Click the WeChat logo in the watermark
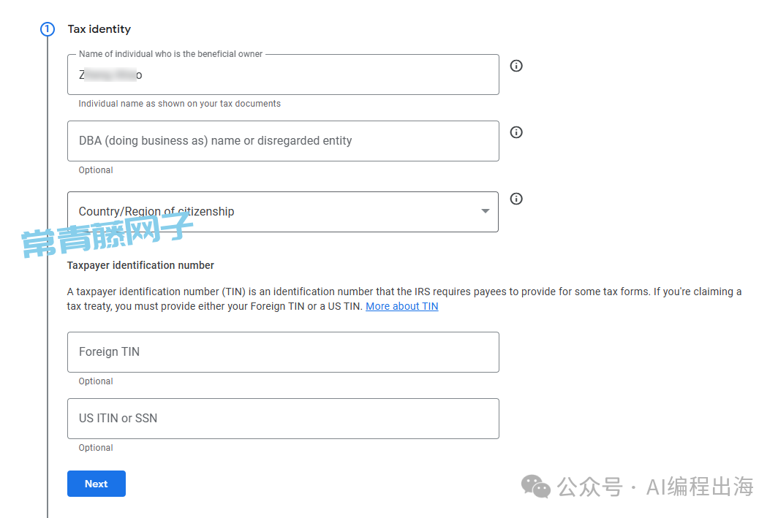Screen dimensions: 778x518 point(536,487)
